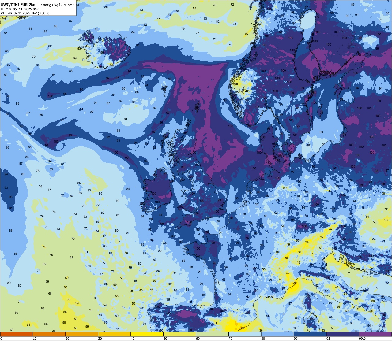Click the 'IT: Mið. 05. 11. 2025 06Z' line

click(20, 9)
